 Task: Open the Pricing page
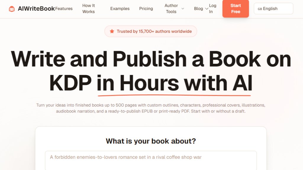click(x=146, y=9)
